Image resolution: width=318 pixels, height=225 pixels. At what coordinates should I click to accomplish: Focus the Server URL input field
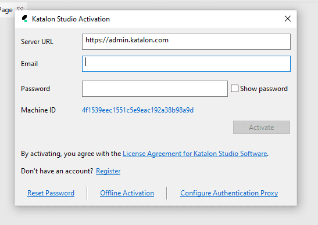(x=186, y=42)
